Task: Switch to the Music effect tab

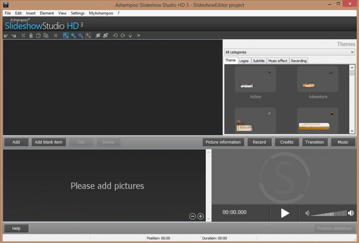Action: click(x=278, y=61)
